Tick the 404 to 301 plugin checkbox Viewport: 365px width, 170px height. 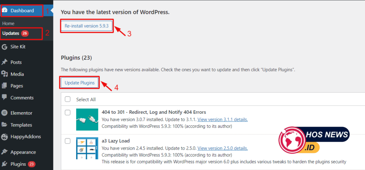pos(68,113)
